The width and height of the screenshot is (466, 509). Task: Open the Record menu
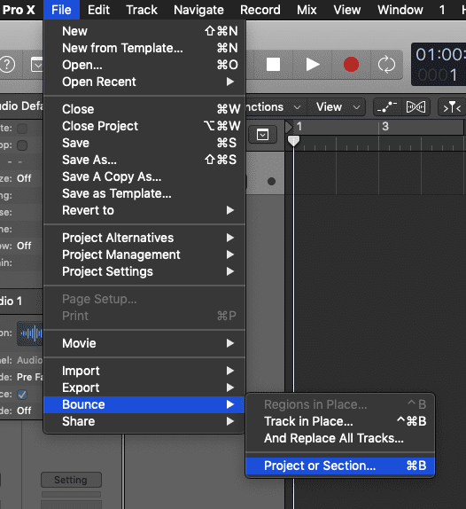(260, 10)
